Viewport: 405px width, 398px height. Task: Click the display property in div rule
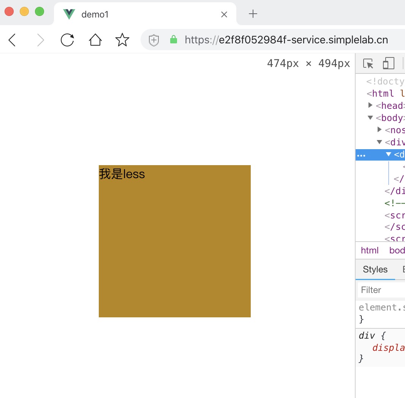click(x=388, y=347)
